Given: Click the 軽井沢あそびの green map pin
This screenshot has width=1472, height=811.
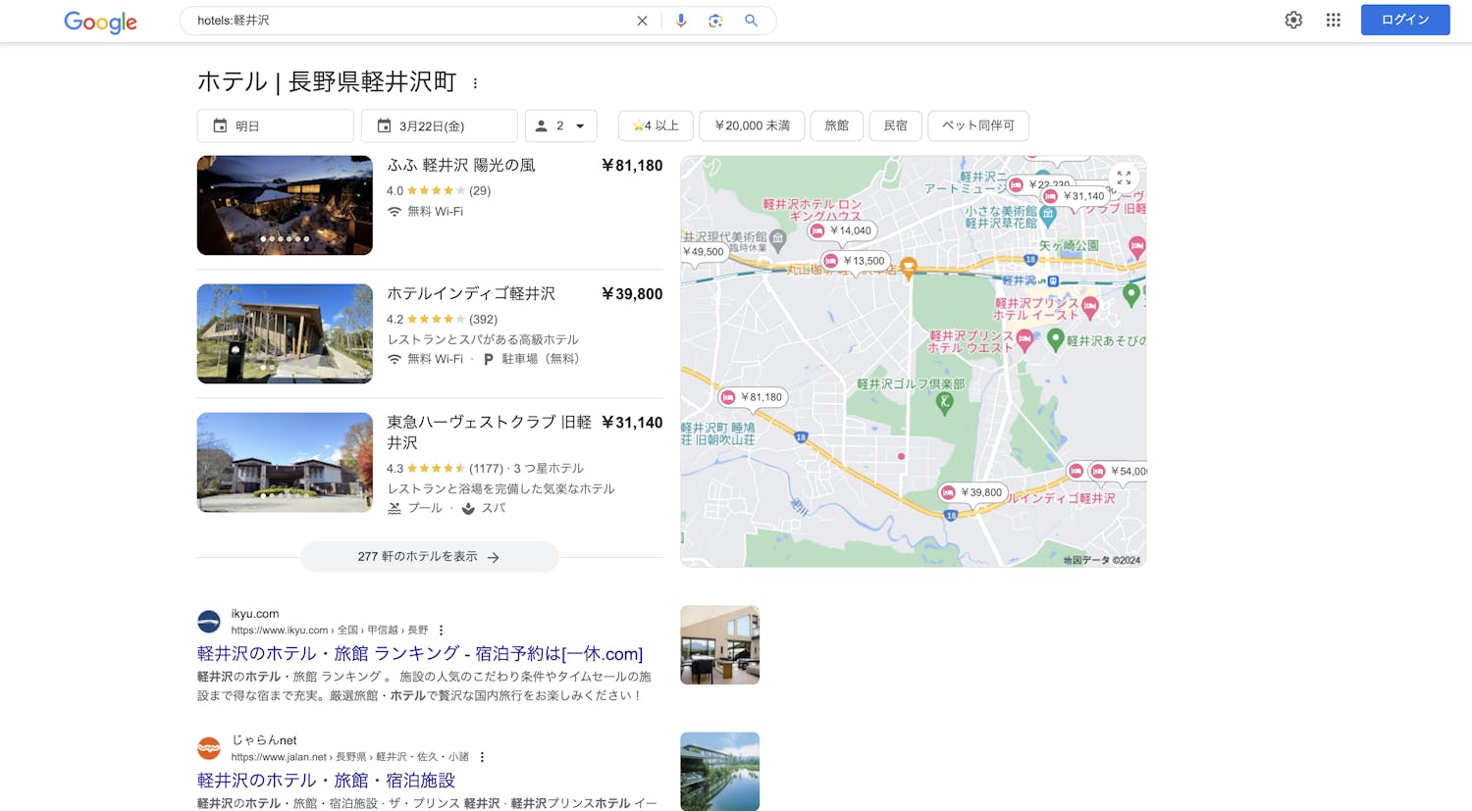Looking at the screenshot, I should pos(1056,340).
